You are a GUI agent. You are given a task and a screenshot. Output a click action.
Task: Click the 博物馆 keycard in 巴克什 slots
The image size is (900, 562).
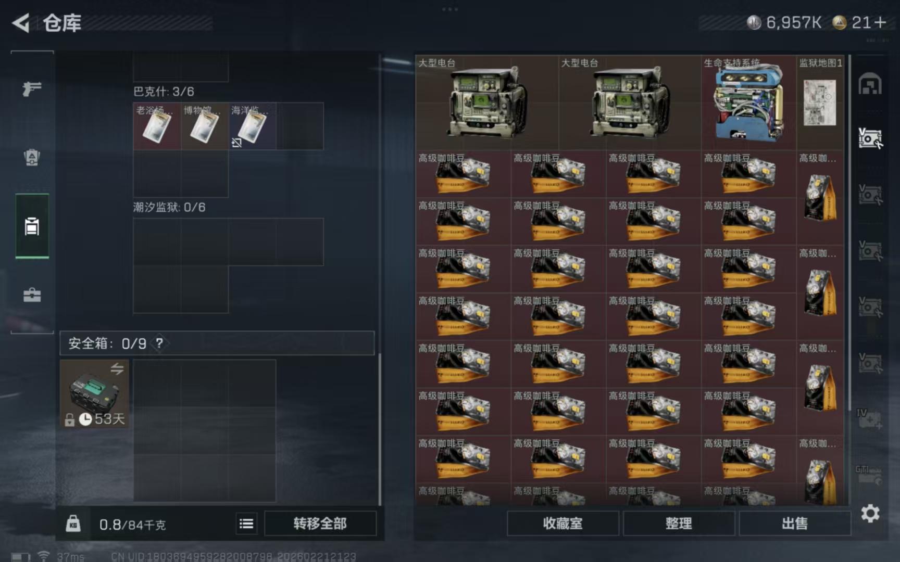[x=205, y=126]
